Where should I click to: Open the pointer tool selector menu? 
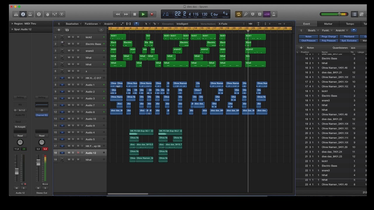[148, 24]
